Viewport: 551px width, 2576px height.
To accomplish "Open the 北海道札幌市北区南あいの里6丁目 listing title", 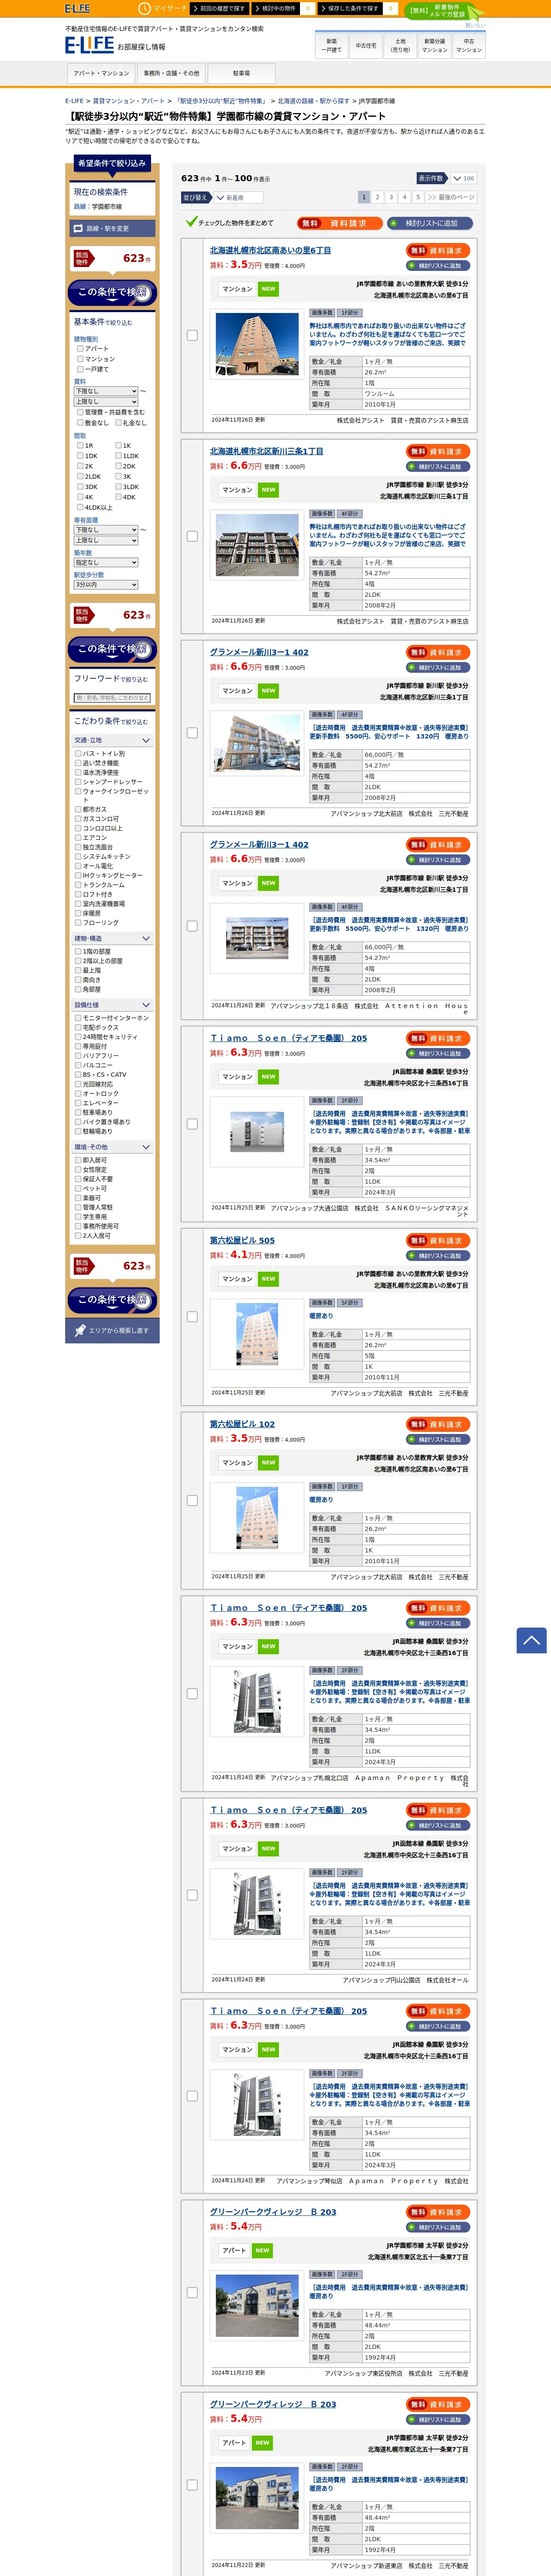I will (x=270, y=251).
